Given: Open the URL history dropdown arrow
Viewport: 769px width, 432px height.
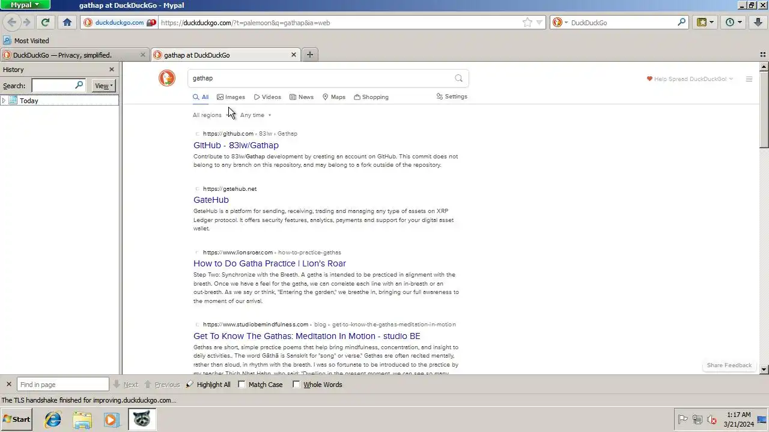Looking at the screenshot, I should 540,22.
